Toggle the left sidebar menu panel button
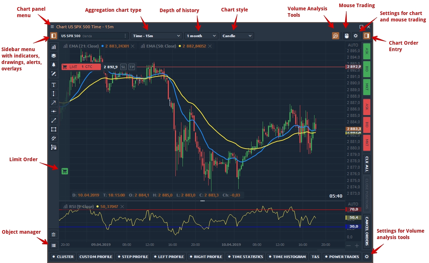The width and height of the screenshot is (429, 263). 54,36
